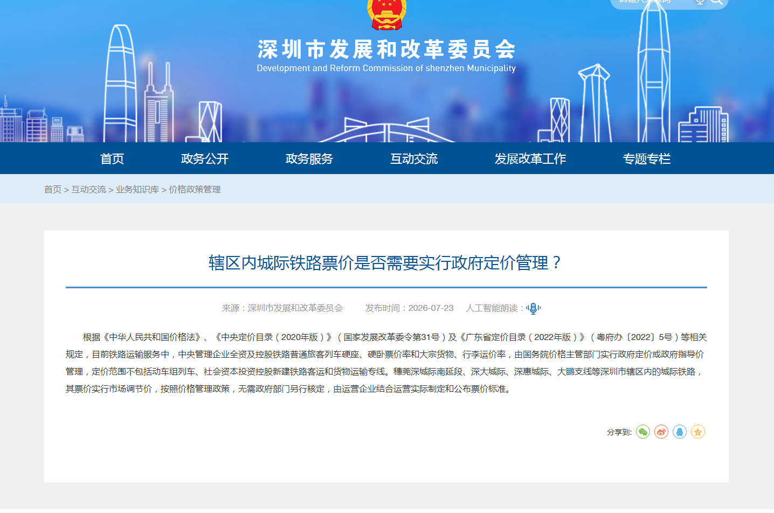
Task: Go to 首页 breadcrumb link
Action: coord(53,189)
